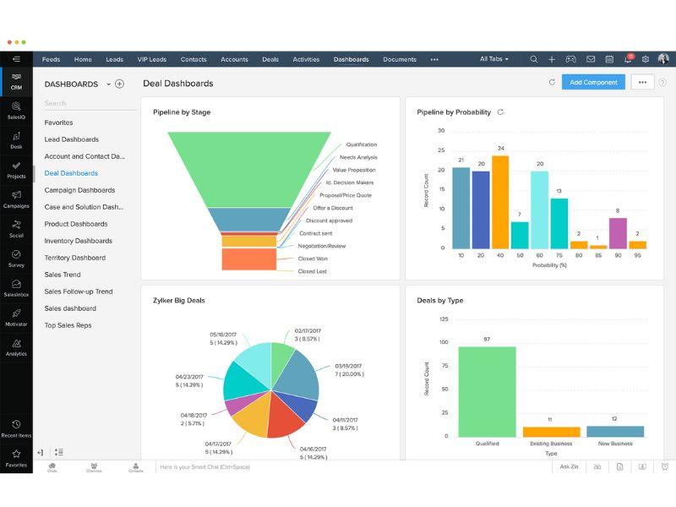Screen dimensions: 676x507
Task: Show more modules with ellipsis in nav
Action: (x=434, y=59)
